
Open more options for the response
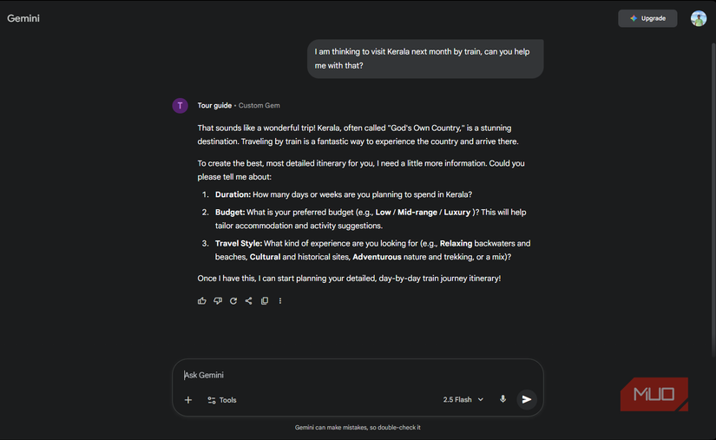click(x=279, y=301)
